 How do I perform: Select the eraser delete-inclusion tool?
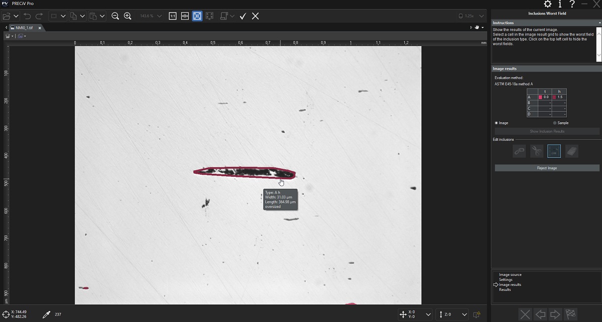(571, 151)
